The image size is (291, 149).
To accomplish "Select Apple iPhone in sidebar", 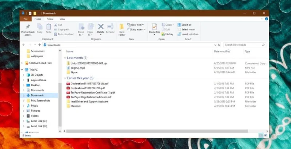I will pyautogui.click(x=39, y=80).
